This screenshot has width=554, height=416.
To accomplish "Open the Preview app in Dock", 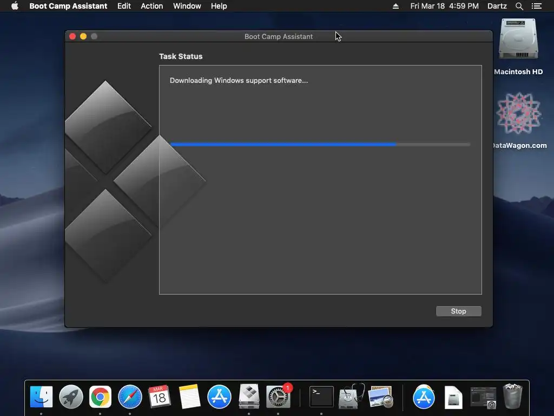I will [380, 396].
